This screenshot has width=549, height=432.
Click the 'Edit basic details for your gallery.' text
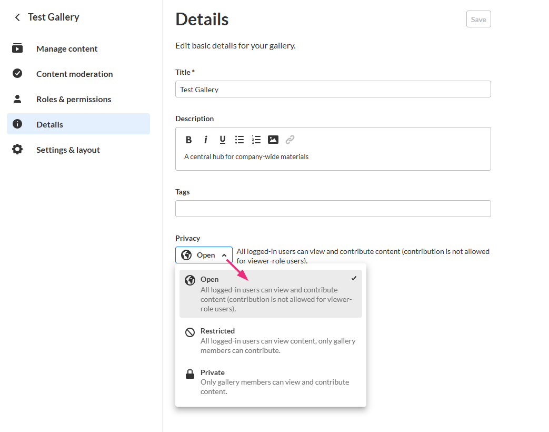pyautogui.click(x=235, y=45)
